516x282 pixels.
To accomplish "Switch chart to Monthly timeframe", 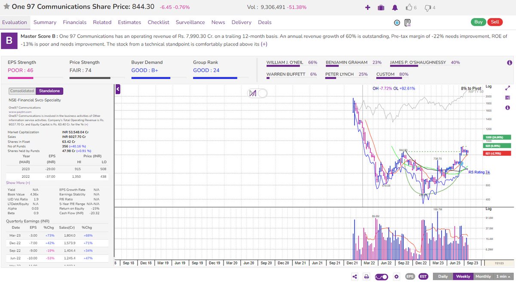I will [483, 276].
